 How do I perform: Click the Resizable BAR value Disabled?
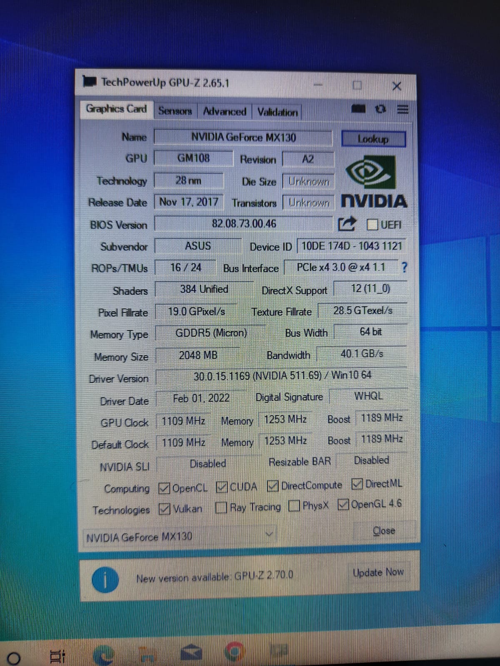(x=372, y=460)
